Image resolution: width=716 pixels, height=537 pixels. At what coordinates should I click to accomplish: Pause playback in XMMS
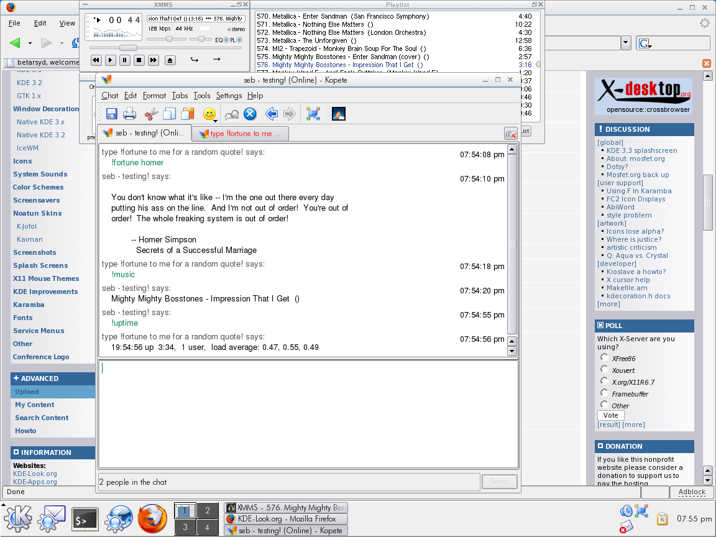tap(124, 60)
